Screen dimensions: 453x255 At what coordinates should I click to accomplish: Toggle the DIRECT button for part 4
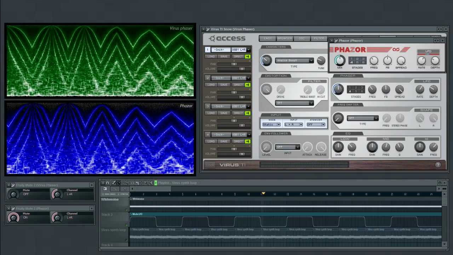[238, 141]
